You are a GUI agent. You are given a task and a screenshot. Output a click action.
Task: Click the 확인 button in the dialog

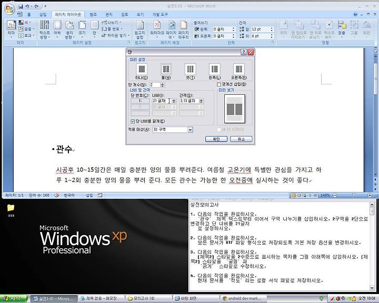coord(216,139)
